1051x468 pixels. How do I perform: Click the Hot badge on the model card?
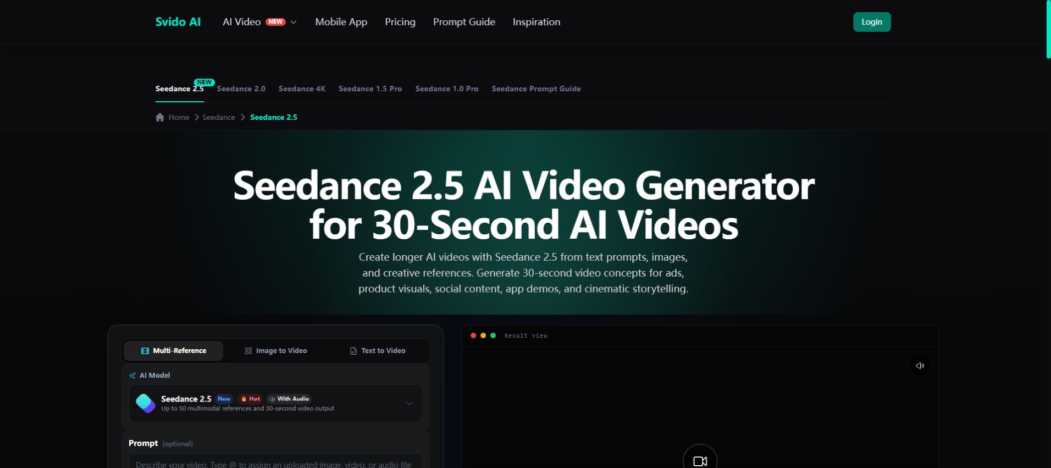(251, 399)
